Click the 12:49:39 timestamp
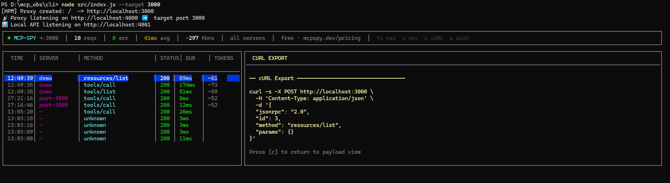The width and height of the screenshot is (670, 183). point(20,78)
